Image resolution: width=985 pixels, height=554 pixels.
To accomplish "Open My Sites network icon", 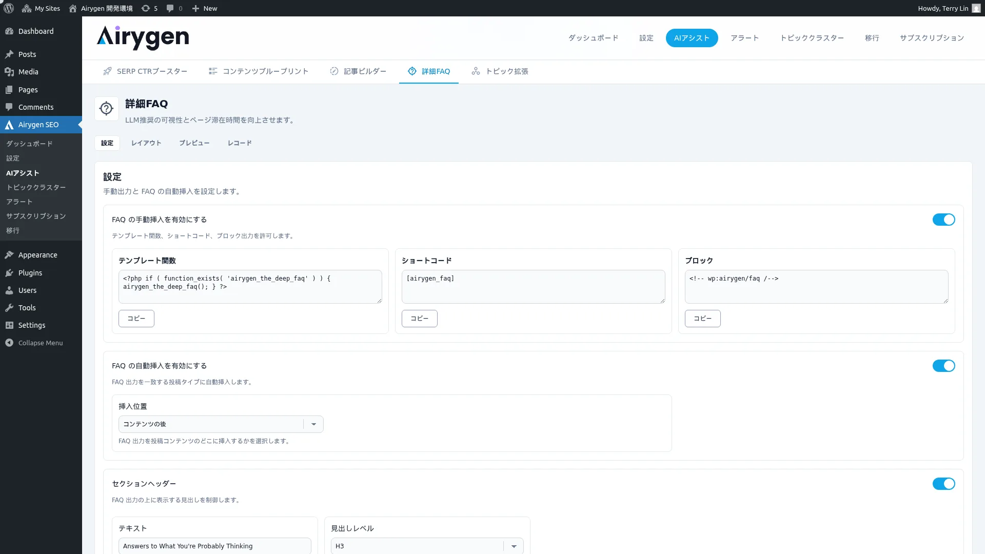I will (x=27, y=8).
